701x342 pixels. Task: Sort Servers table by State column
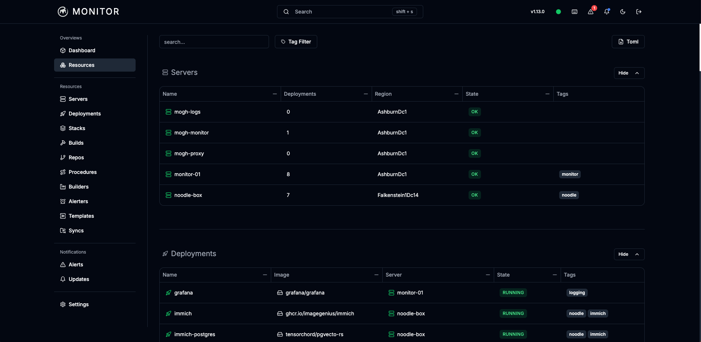click(508, 94)
